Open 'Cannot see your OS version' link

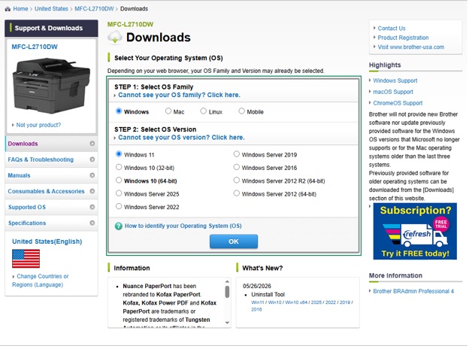(x=181, y=138)
